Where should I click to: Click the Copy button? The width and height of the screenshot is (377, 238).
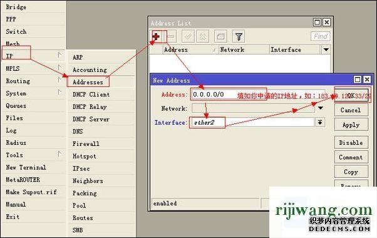[x=351, y=172]
